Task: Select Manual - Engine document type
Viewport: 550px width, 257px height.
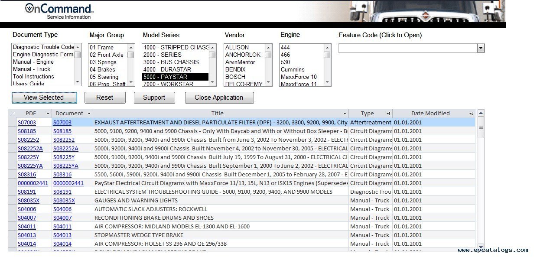Action: pos(33,62)
